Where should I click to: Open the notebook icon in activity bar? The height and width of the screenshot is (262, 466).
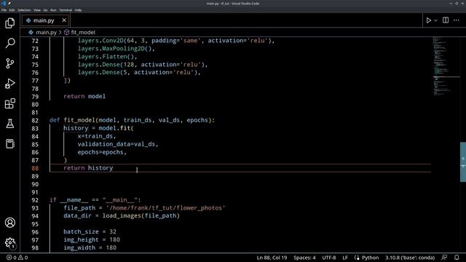click(9, 144)
